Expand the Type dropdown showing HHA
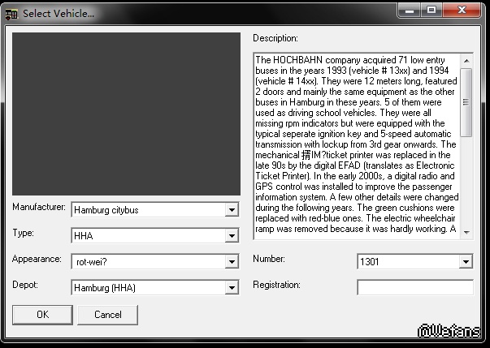Viewport: 490px width, 348px height. click(x=232, y=236)
